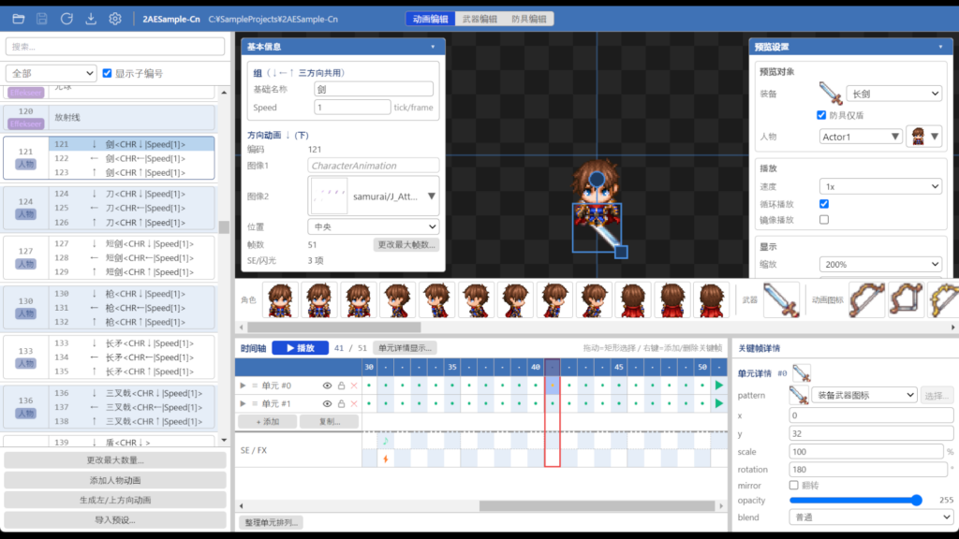Toggle 防具仅盾 checkbox
This screenshot has height=539, width=959.
tap(821, 115)
